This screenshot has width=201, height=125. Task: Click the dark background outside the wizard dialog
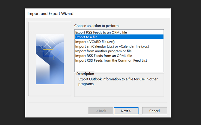tap(12, 60)
